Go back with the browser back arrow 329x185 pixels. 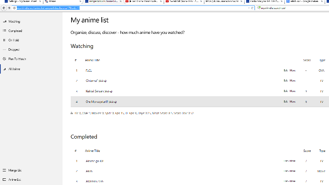pos(4,8)
